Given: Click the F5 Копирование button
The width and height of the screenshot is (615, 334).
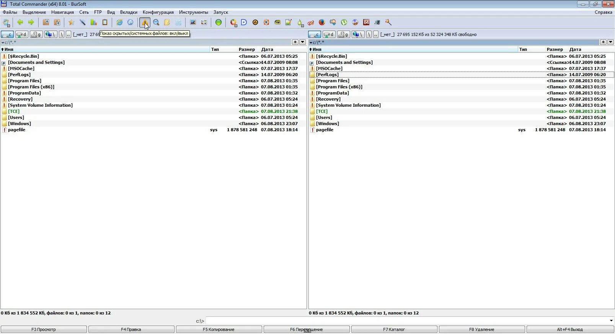Looking at the screenshot, I should [219, 329].
